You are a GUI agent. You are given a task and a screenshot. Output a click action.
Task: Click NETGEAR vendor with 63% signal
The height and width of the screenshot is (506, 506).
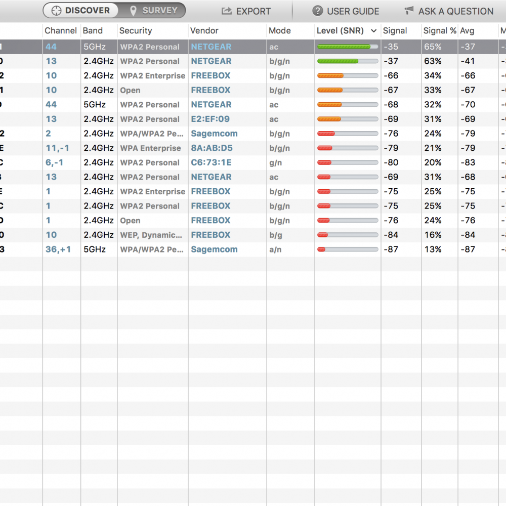coord(211,61)
